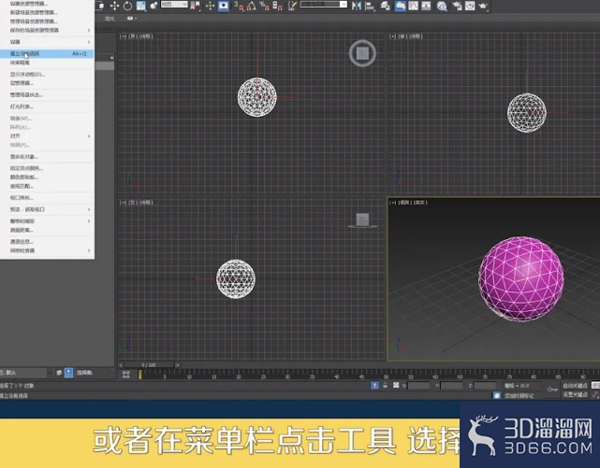This screenshot has height=468, width=600.
Task: Expand 保存的场景资源管理器 submenu
Action: [x=48, y=30]
